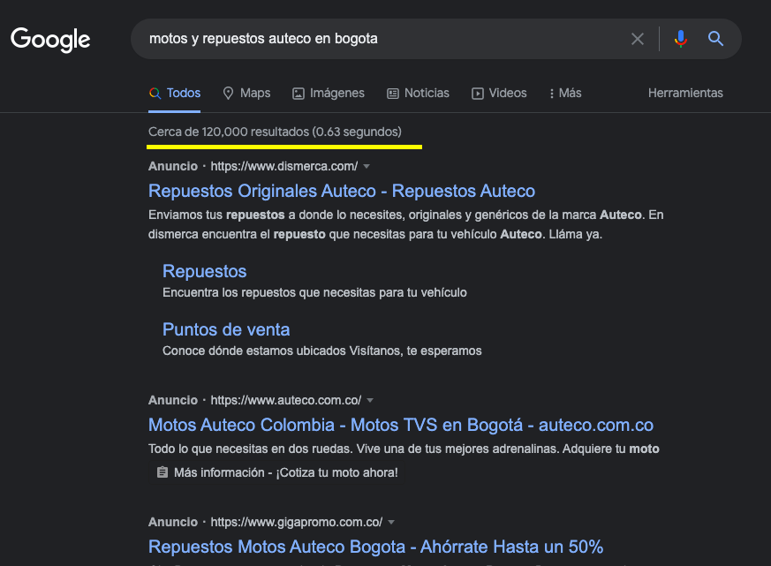The image size is (771, 566).
Task: Open the Google logo homepage
Action: [x=50, y=40]
